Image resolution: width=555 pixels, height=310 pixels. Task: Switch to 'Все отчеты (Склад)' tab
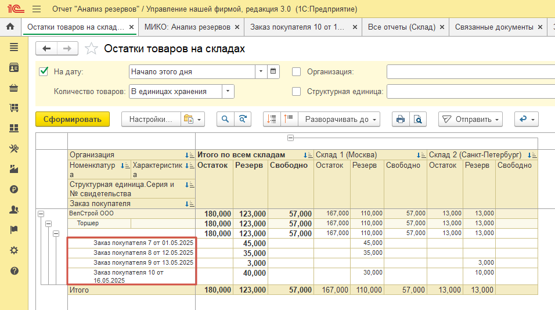pyautogui.click(x=402, y=27)
